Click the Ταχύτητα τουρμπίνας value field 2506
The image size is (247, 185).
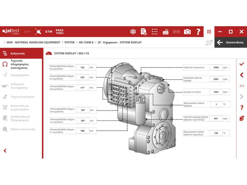(216, 68)
